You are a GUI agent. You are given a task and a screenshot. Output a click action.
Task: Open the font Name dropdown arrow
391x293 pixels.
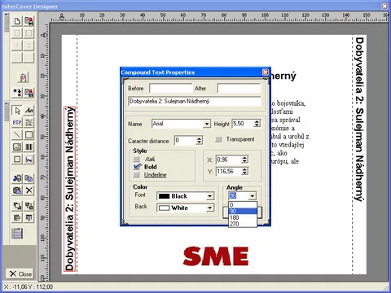click(x=207, y=124)
